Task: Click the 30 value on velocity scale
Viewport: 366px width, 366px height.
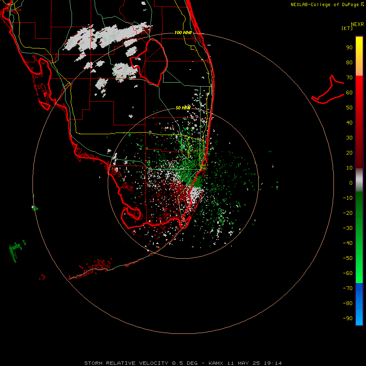Action: pyautogui.click(x=349, y=138)
